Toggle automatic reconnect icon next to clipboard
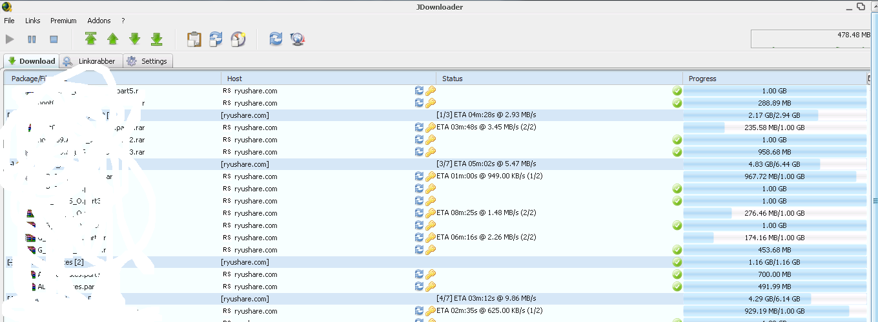Image resolution: width=878 pixels, height=322 pixels. point(216,39)
